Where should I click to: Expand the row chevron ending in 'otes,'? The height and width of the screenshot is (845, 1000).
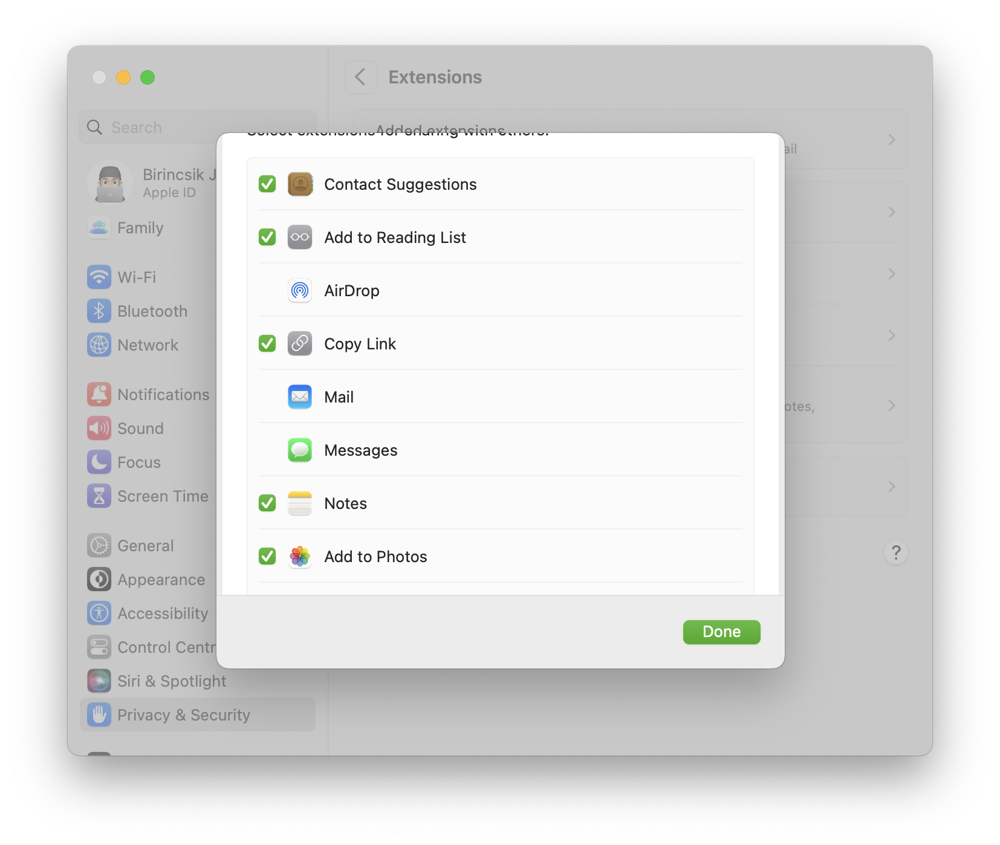point(892,406)
